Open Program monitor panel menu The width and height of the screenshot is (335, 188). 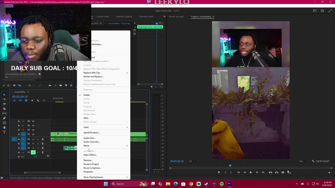(x=213, y=16)
